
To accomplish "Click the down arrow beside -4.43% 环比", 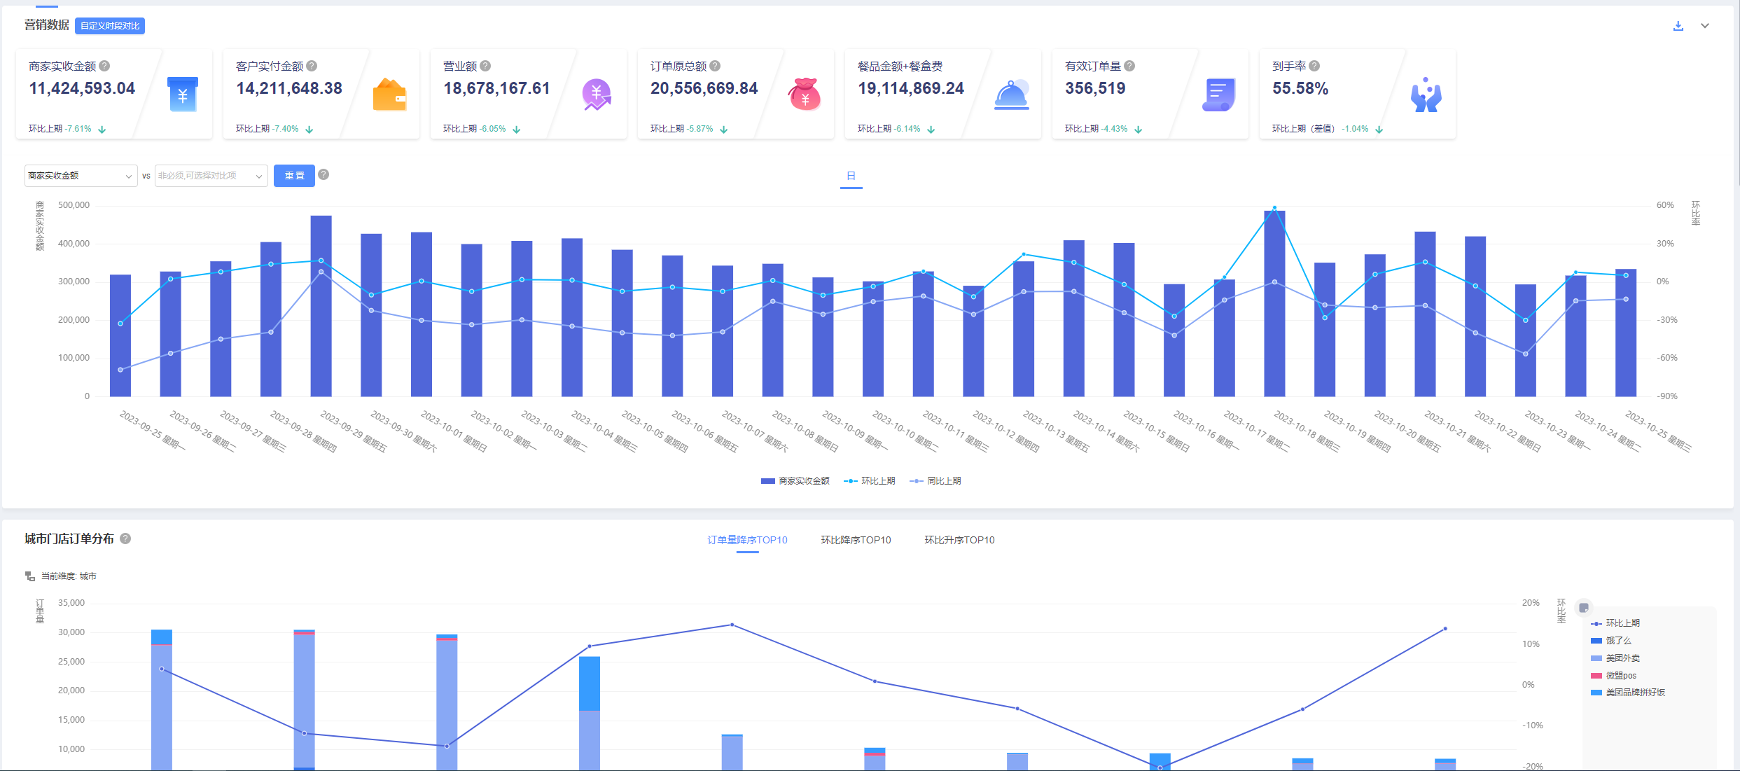I will click(1139, 130).
